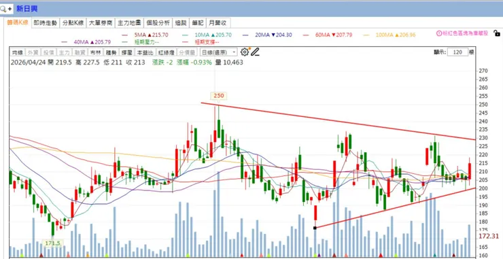503x259 pixels.
Task: Toggle the 紅綠燈 indicator button
Action: [166, 52]
